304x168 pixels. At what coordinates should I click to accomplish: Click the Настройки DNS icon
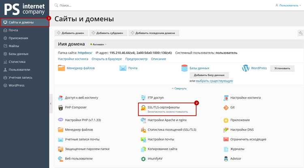click(226, 130)
